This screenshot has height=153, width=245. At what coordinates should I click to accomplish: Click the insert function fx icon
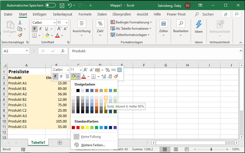[x=63, y=51]
